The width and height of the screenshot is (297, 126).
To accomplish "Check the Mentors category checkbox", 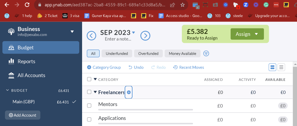I will click(x=89, y=105).
